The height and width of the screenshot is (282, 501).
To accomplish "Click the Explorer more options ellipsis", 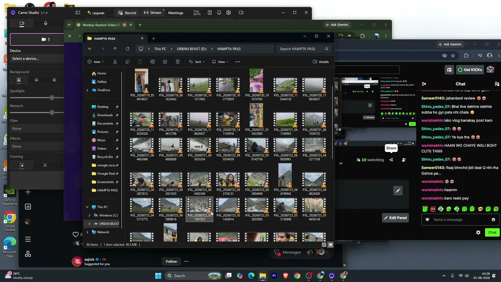I will pos(238,61).
